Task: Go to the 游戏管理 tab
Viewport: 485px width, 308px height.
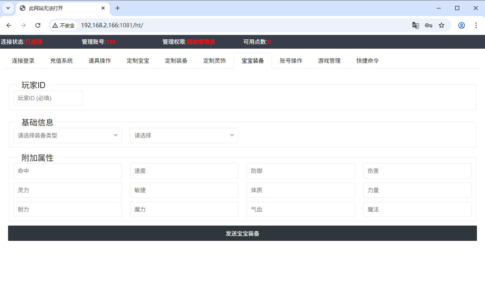Action: [329, 61]
